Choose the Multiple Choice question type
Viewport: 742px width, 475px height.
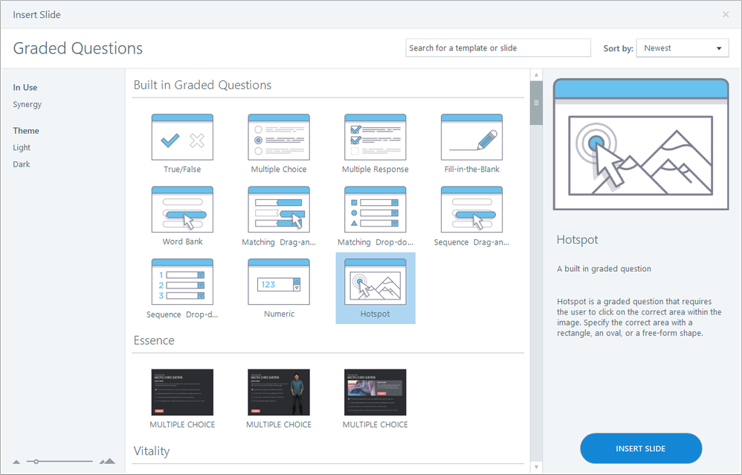(x=279, y=138)
